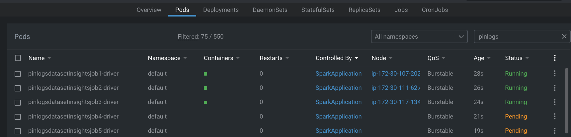Sort pods by the Status column

(x=514, y=58)
